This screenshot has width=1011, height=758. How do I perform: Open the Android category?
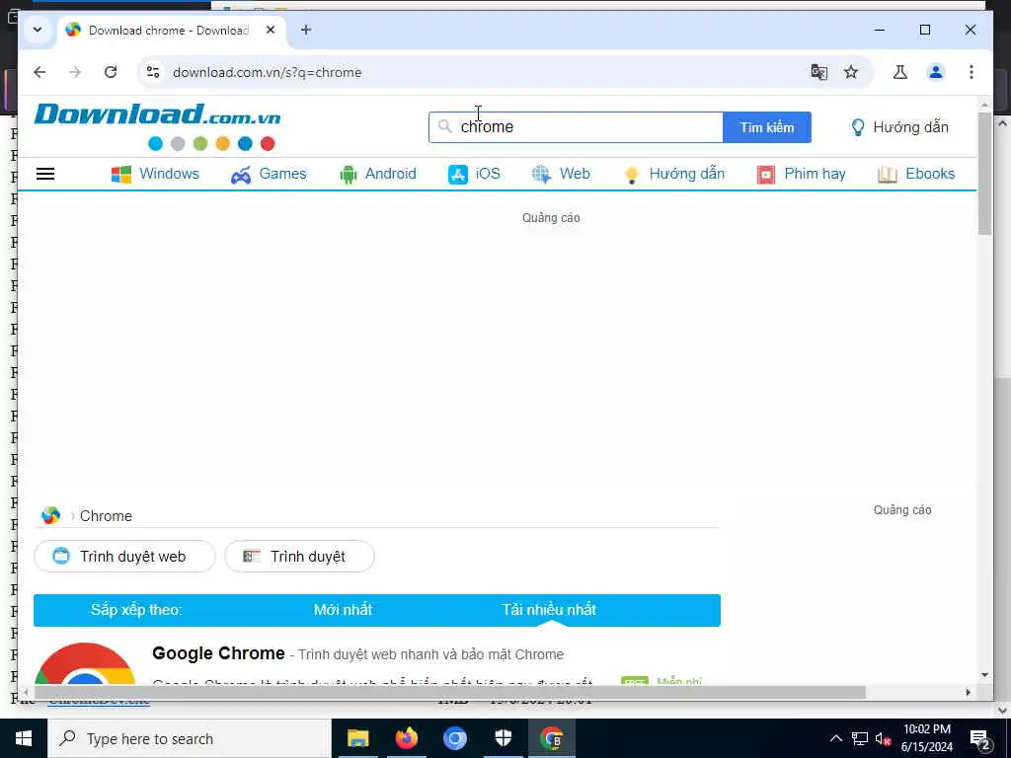[377, 174]
